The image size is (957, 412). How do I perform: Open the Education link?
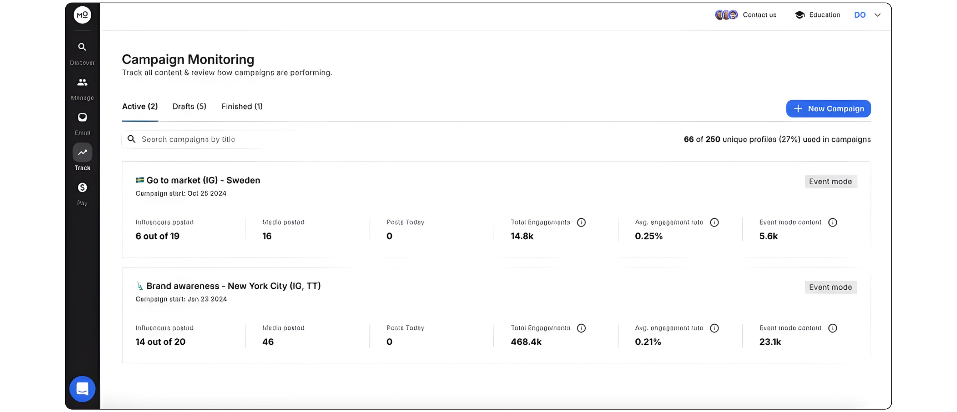click(824, 15)
